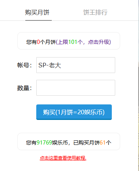Click the orange 61 purchased count
Viewport: 139px width, 171px height.
pyautogui.click(x=102, y=143)
